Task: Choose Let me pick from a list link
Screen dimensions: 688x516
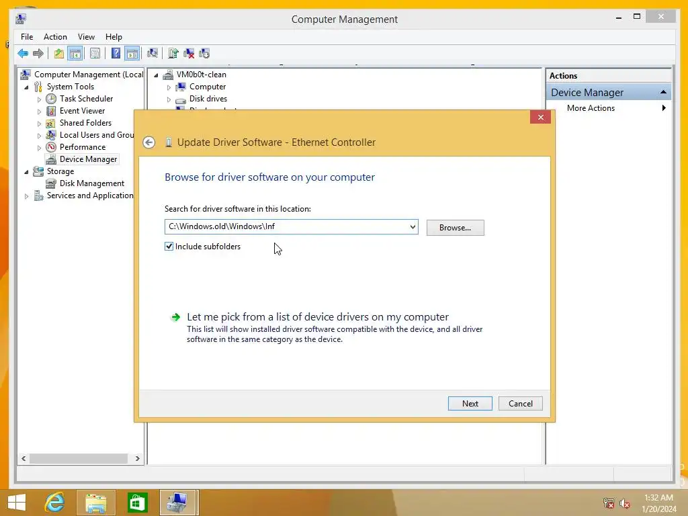Action: click(318, 317)
